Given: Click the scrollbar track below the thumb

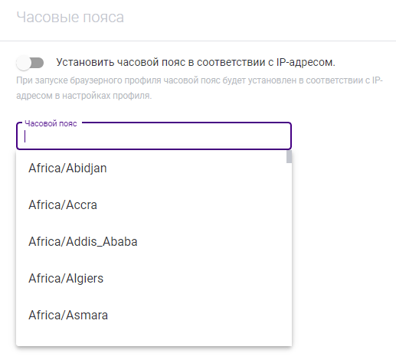Looking at the screenshot, I should pyautogui.click(x=289, y=254).
